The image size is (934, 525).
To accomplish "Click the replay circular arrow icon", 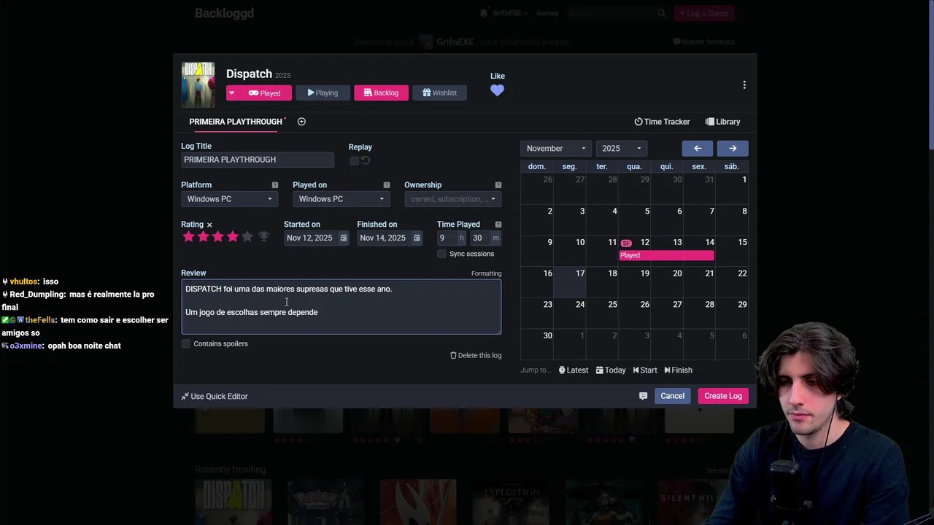I will point(366,160).
